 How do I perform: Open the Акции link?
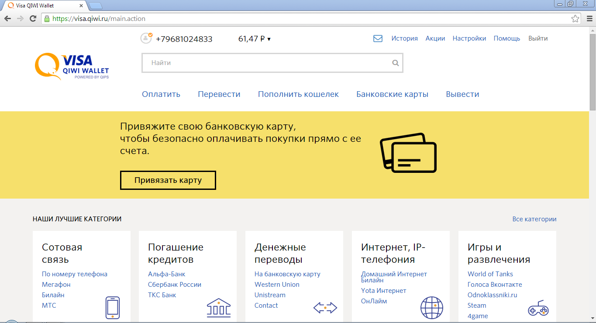tap(435, 38)
